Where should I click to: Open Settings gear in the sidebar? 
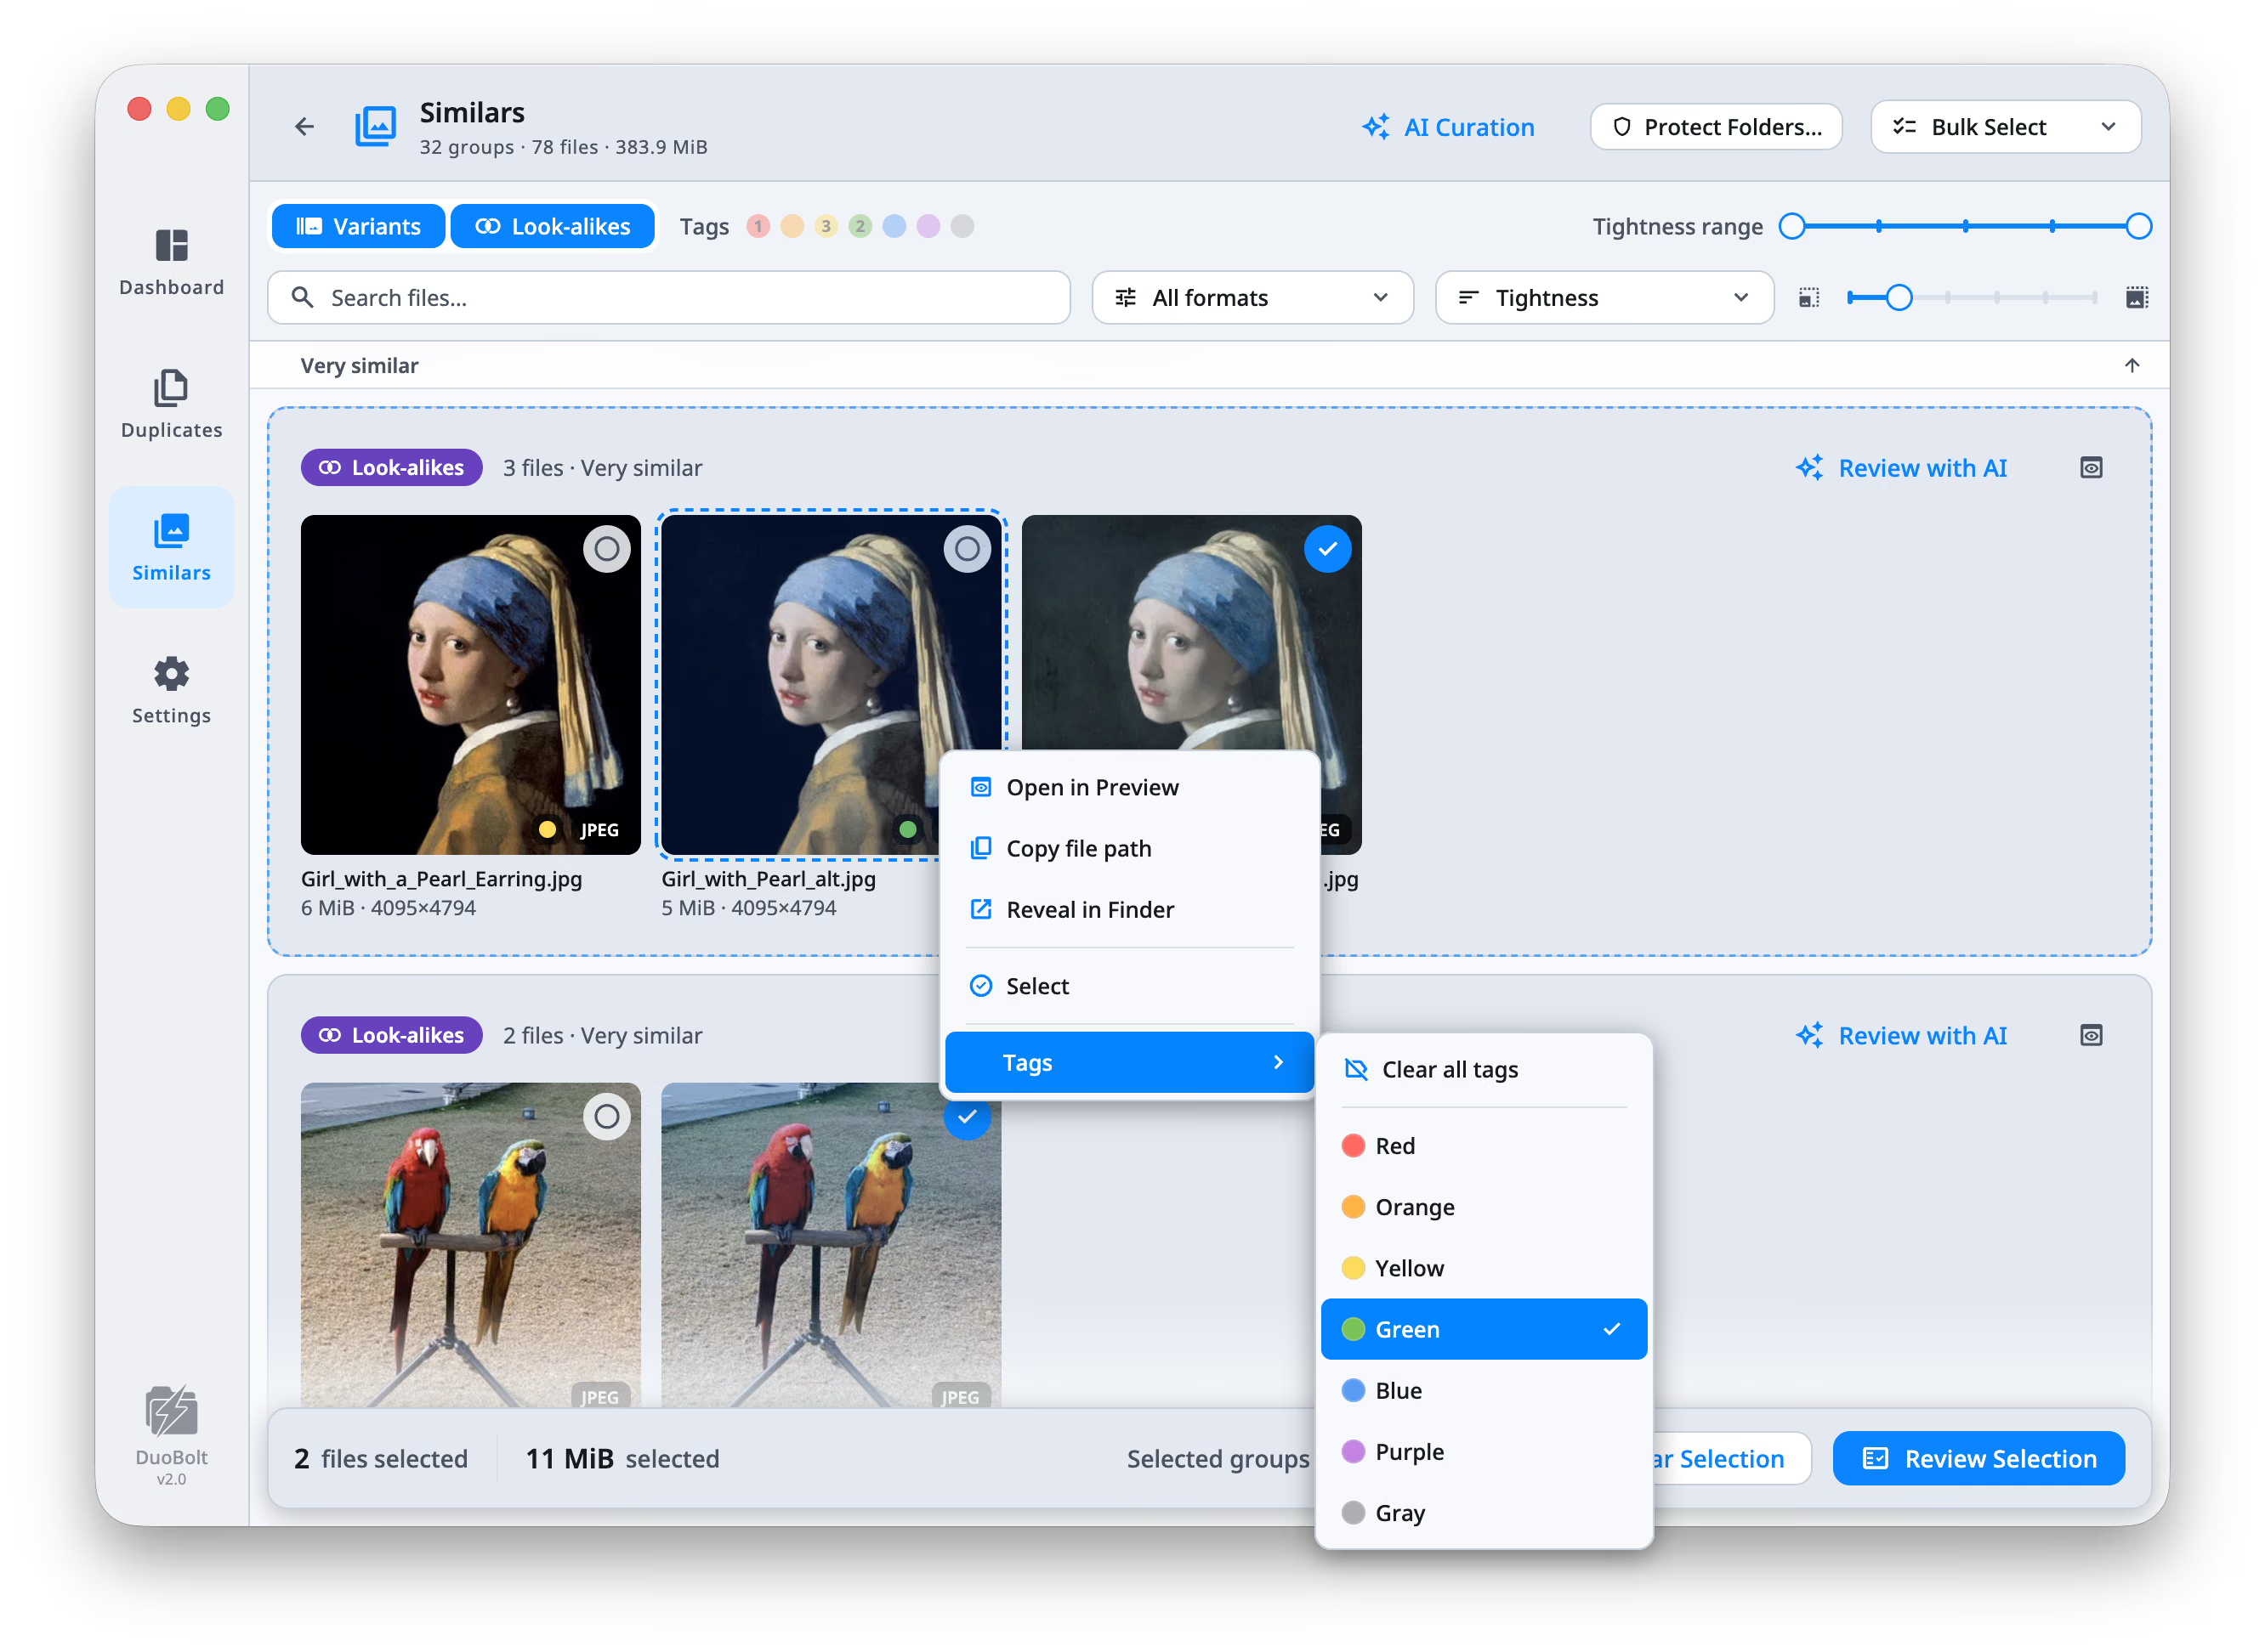(x=171, y=691)
